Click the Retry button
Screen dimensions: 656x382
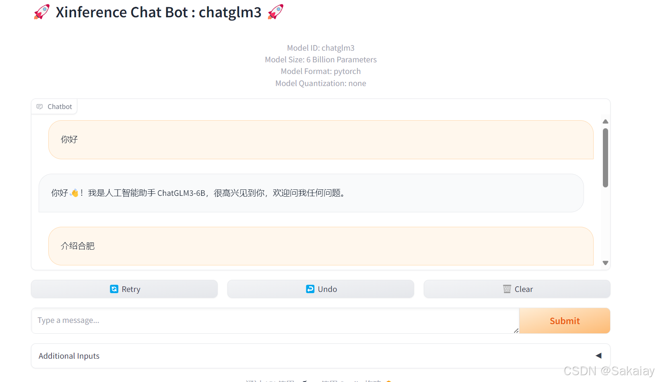click(x=124, y=289)
